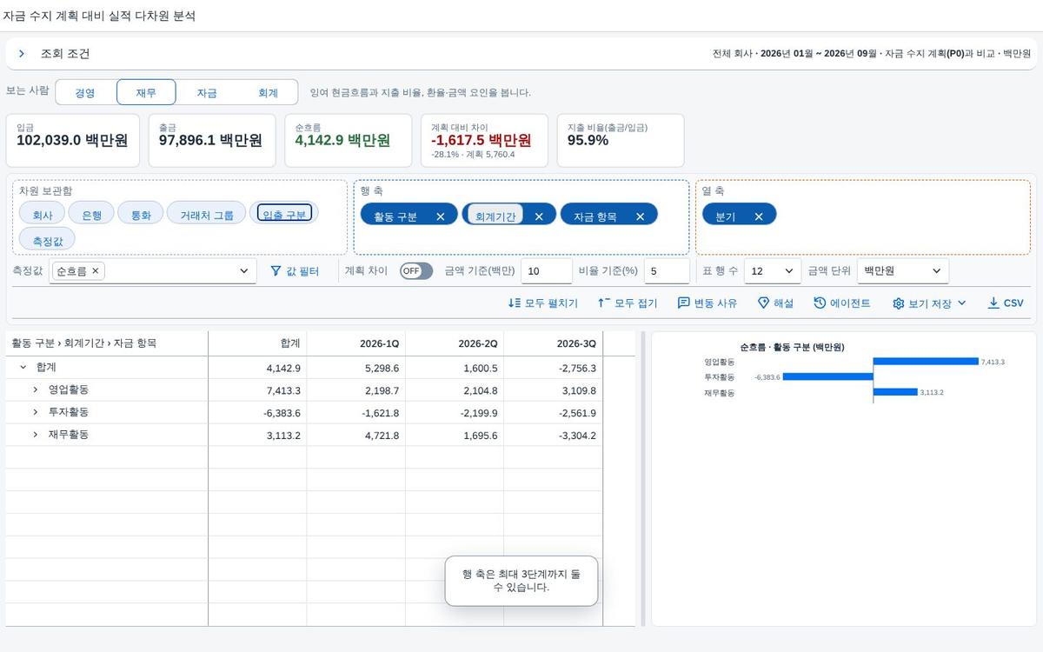Screen dimensions: 1043x652
Task: Expand the 조회 조건 panel chevron
Action: tap(22, 54)
